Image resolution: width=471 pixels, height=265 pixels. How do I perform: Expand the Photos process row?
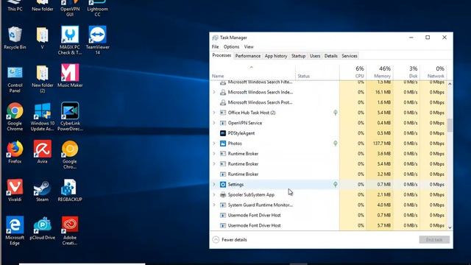click(214, 144)
